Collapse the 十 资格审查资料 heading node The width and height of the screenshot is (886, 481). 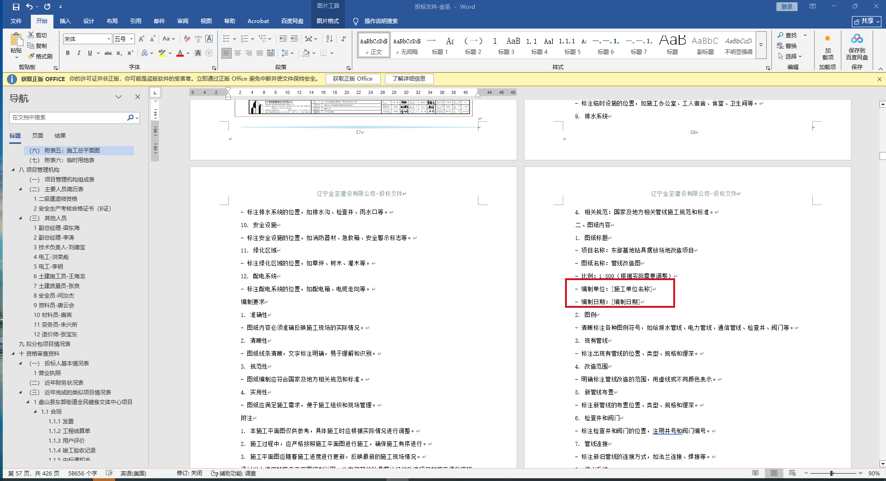click(13, 354)
